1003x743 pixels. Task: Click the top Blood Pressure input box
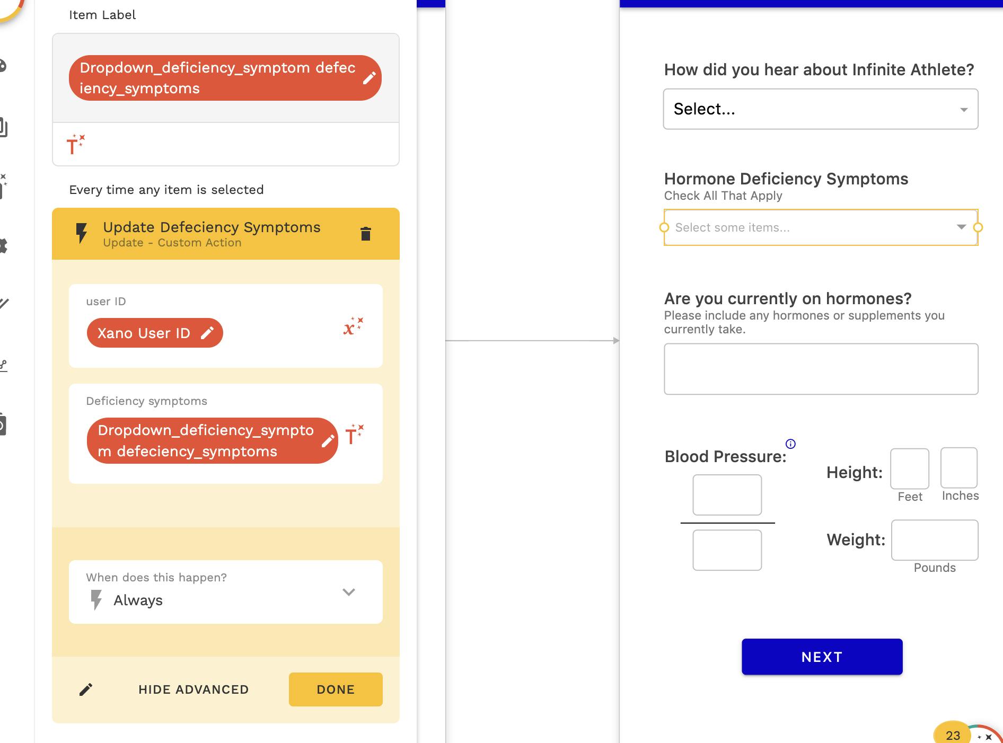coord(727,495)
